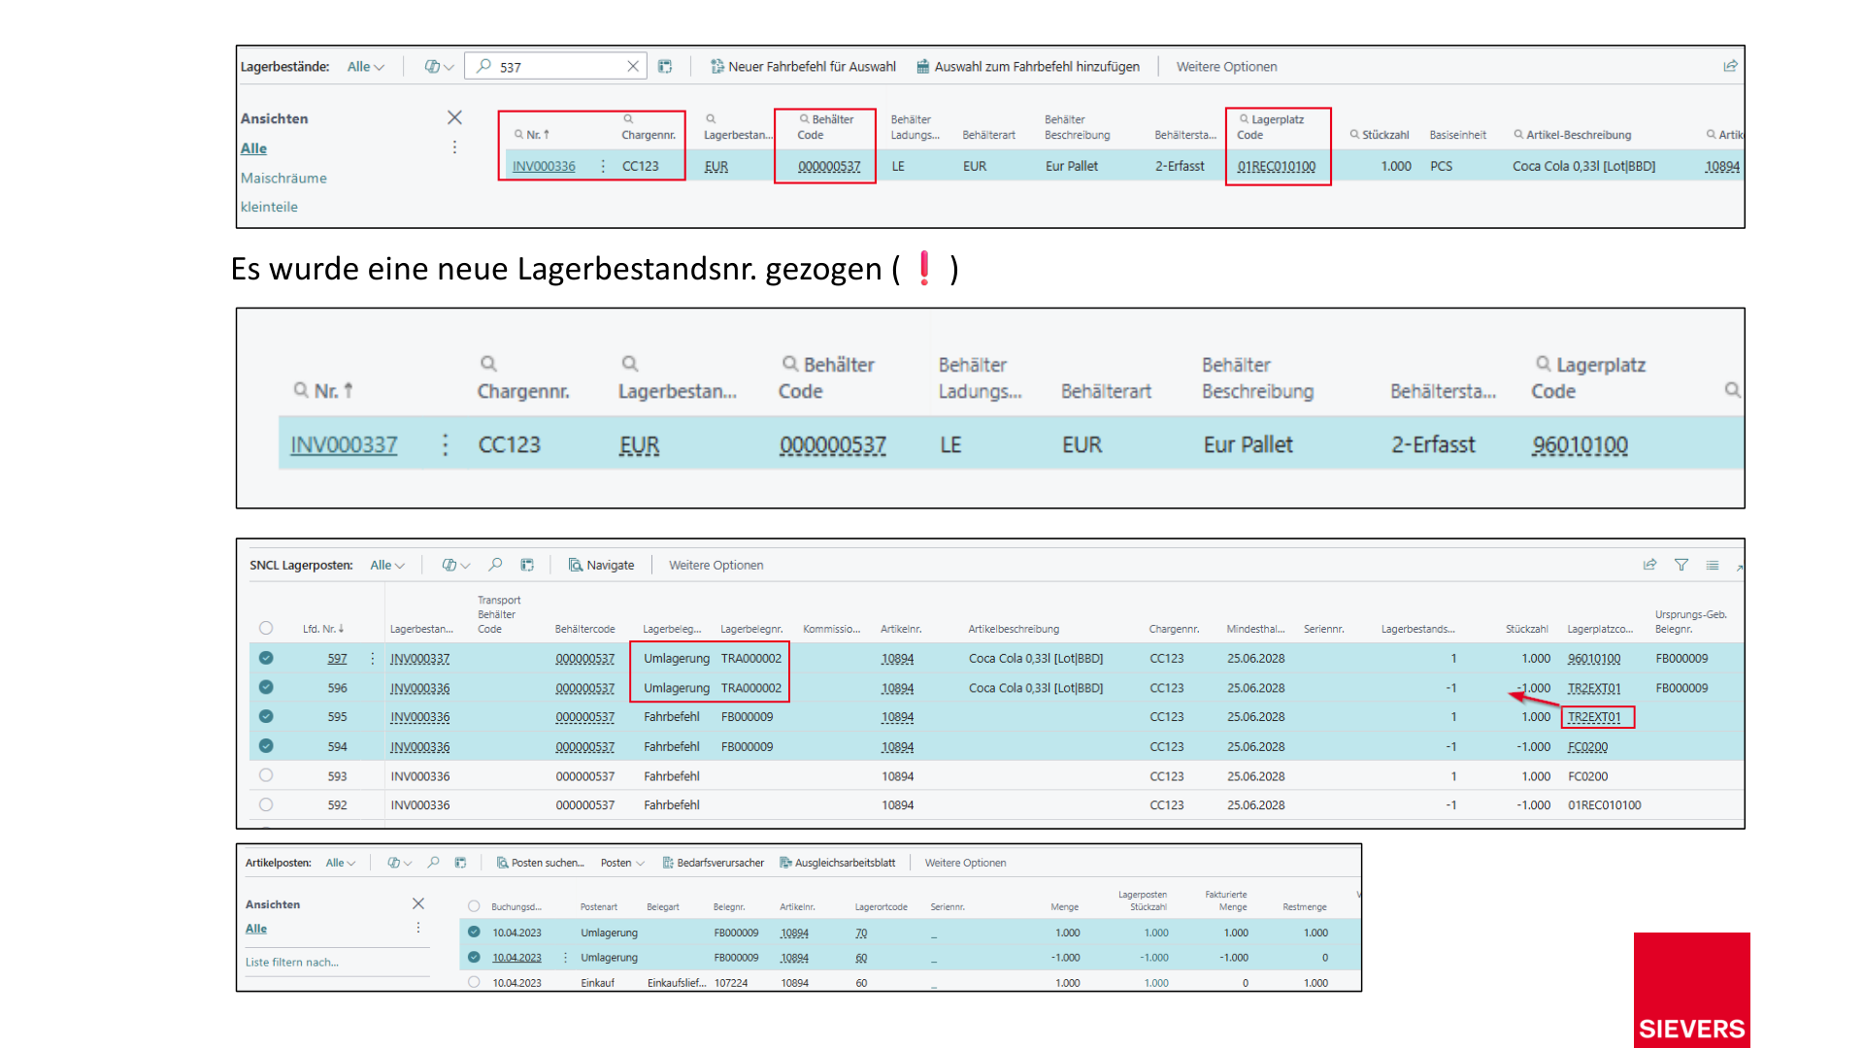Click Lagerplatz code 96010100 in enlarged row
The height and width of the screenshot is (1048, 1864).
[1580, 444]
